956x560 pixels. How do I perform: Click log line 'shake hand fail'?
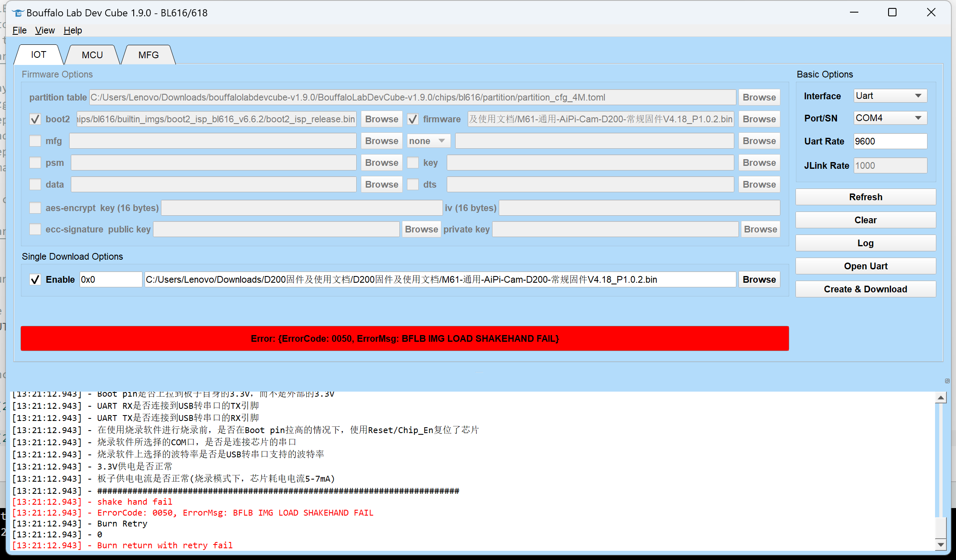135,502
